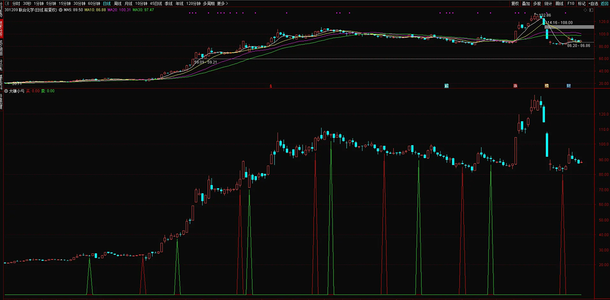This screenshot has width=610, height=300.
Task: Activate the 画线 drawing tool
Action: 560,3
